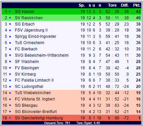
Task: Select the blue dot in SG Erbach row
Action: tap(10, 24)
